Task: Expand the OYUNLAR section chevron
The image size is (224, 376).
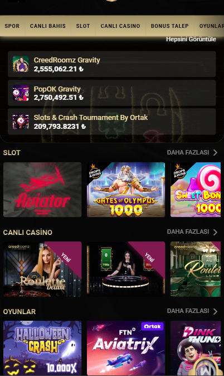Action: click(x=215, y=311)
